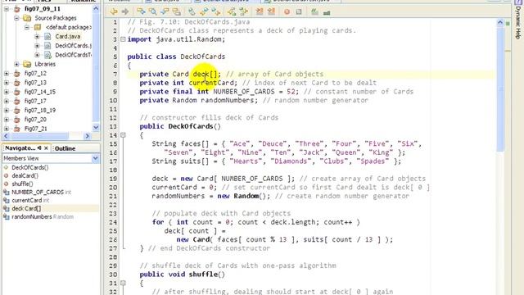The image size is (524, 295).
Task: Click the shuffle method name on line 30
Action: (x=203, y=275)
